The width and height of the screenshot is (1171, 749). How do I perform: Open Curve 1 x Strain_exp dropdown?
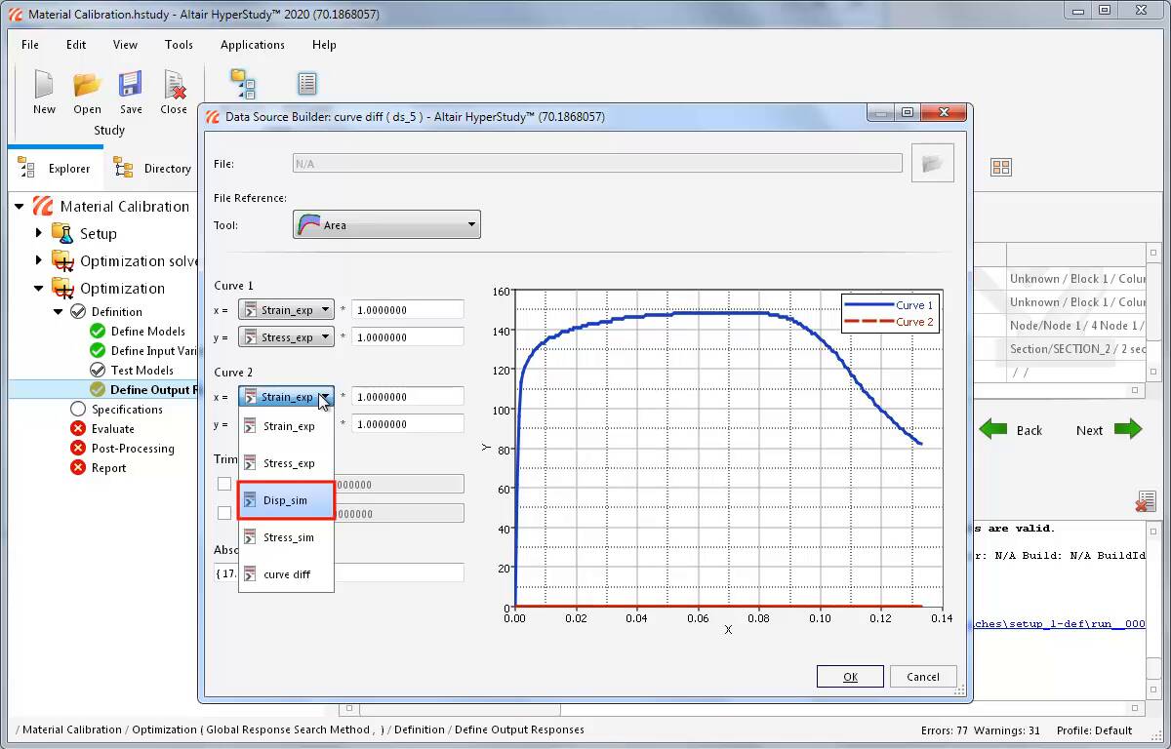pyautogui.click(x=287, y=310)
